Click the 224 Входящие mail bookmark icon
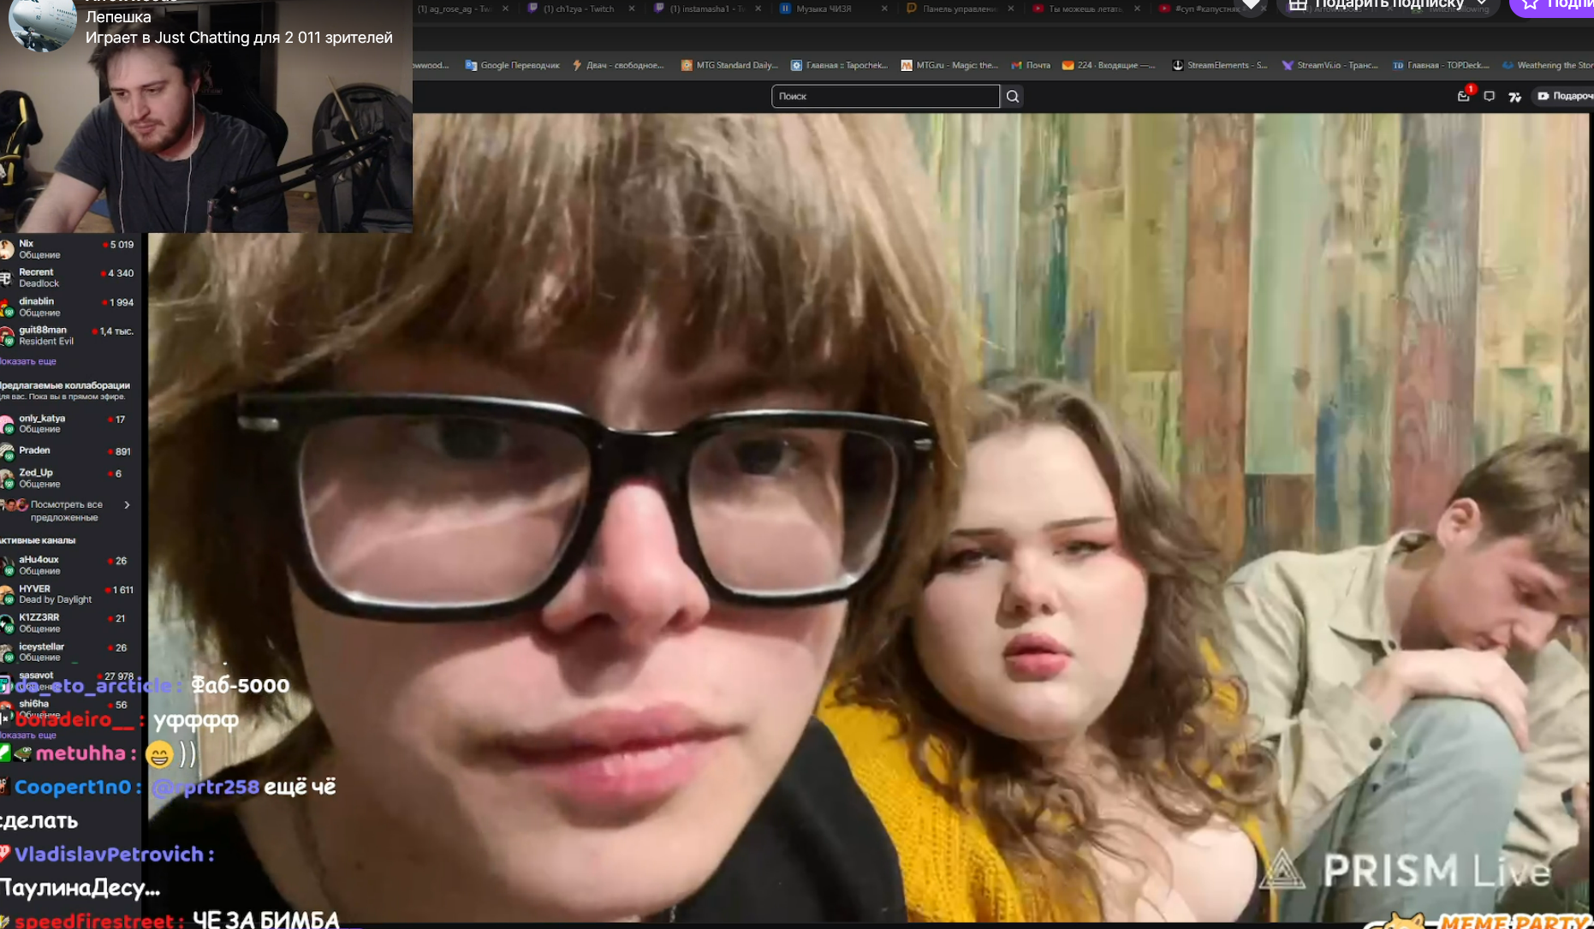The width and height of the screenshot is (1594, 929). (x=1068, y=65)
